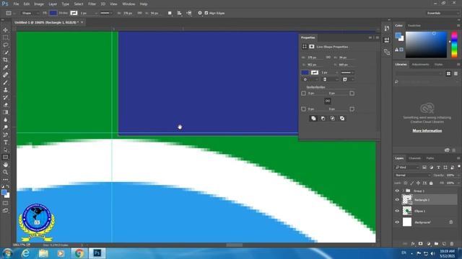
Task: Click the new adjustment layer icon
Action: click(x=428, y=244)
